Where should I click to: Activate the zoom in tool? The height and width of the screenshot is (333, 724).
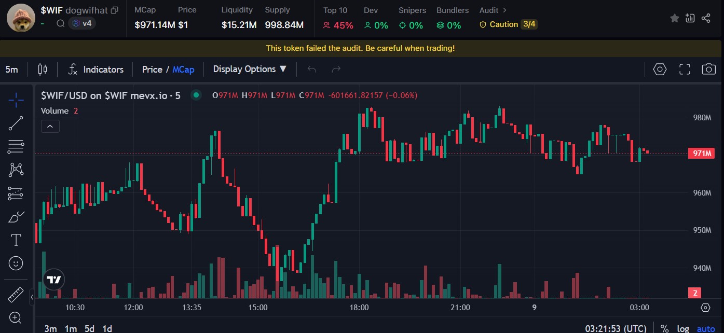(16, 317)
